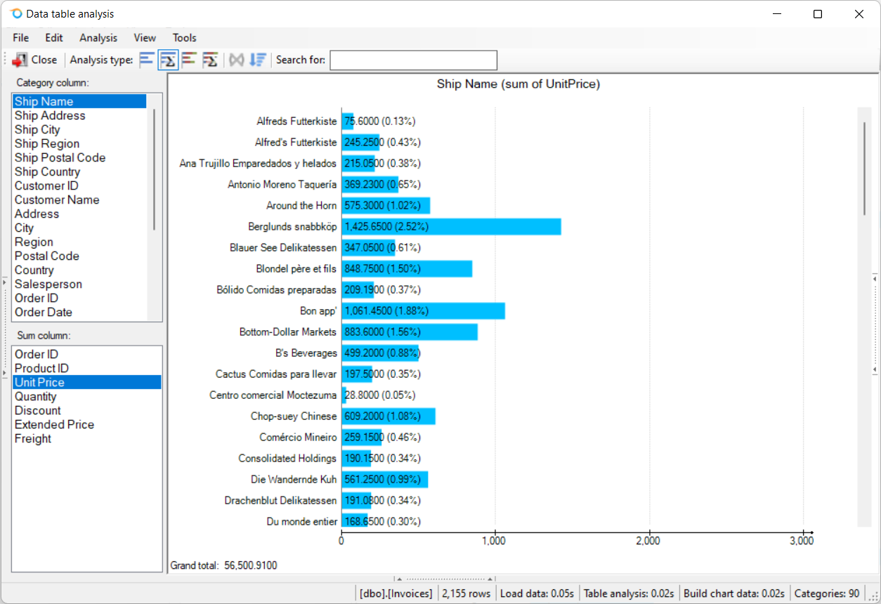Image resolution: width=881 pixels, height=604 pixels.
Task: Click the Berglunds snabbköp bar in chart
Action: [x=450, y=227]
